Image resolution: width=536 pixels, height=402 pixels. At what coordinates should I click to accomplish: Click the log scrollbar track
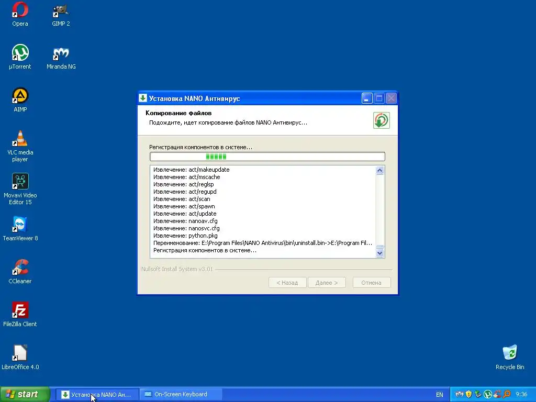(x=380, y=209)
